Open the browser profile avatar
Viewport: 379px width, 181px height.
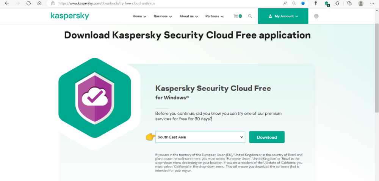[361, 3]
